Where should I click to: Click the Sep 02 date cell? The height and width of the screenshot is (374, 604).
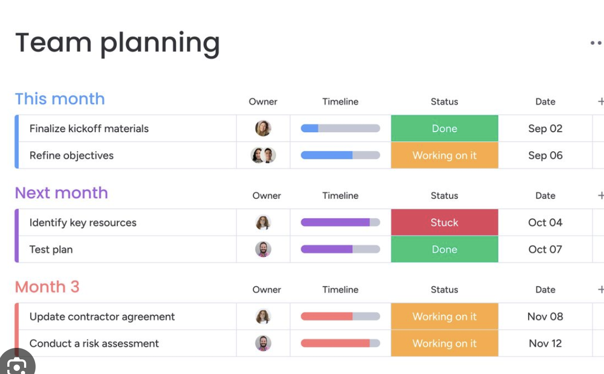[x=545, y=128]
